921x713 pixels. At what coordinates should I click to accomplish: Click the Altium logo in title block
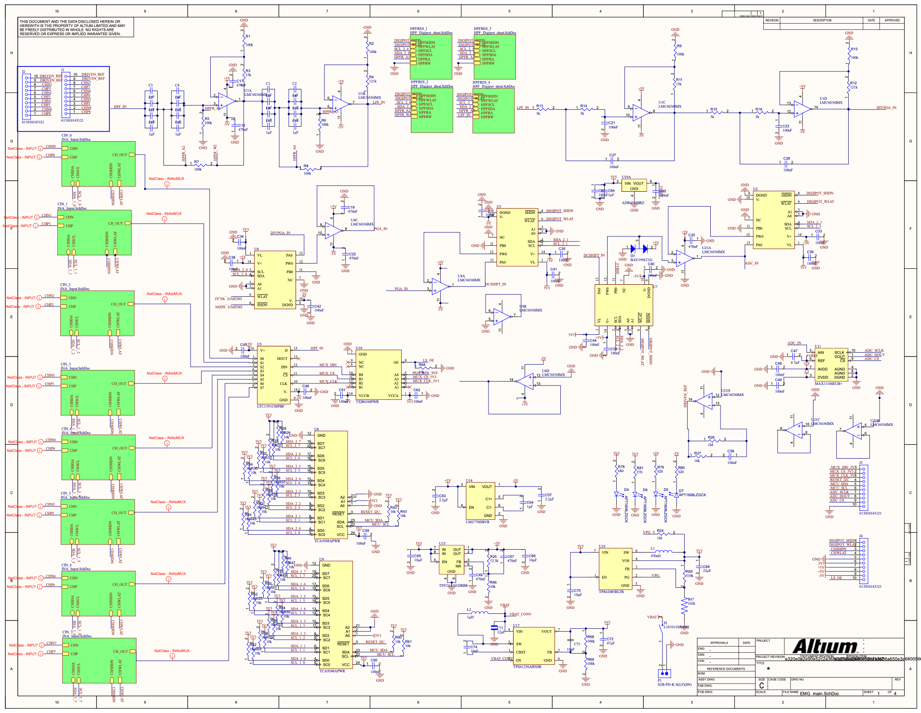pos(825,646)
